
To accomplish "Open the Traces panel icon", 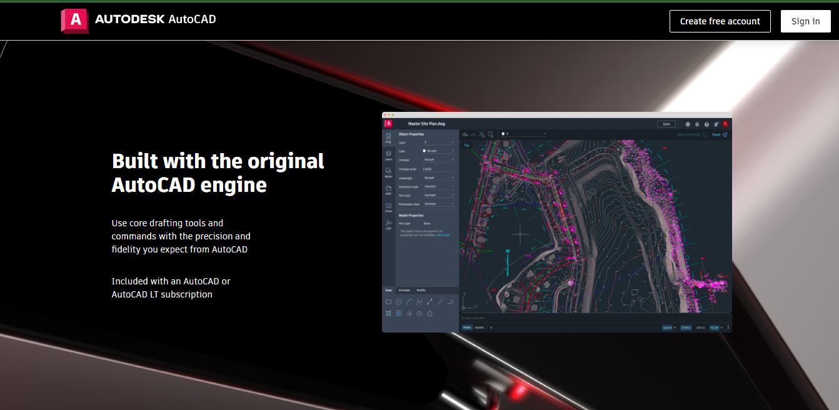I will coord(388,207).
